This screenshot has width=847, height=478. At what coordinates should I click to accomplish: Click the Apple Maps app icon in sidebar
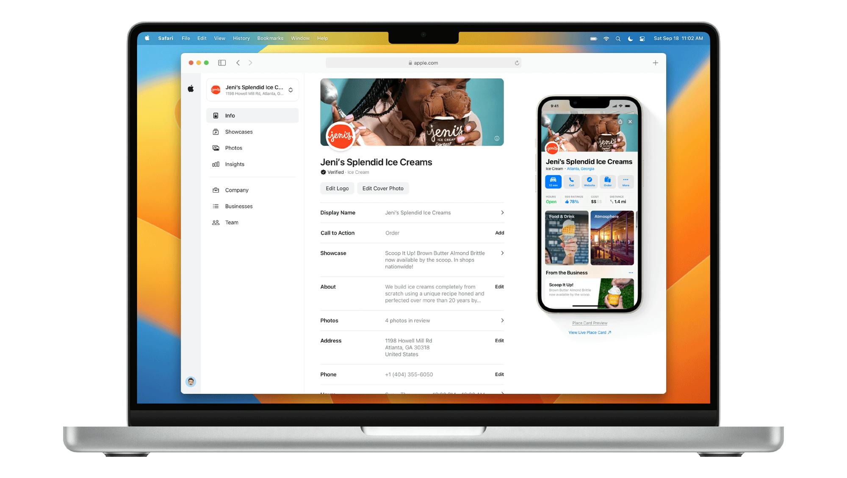pos(191,88)
